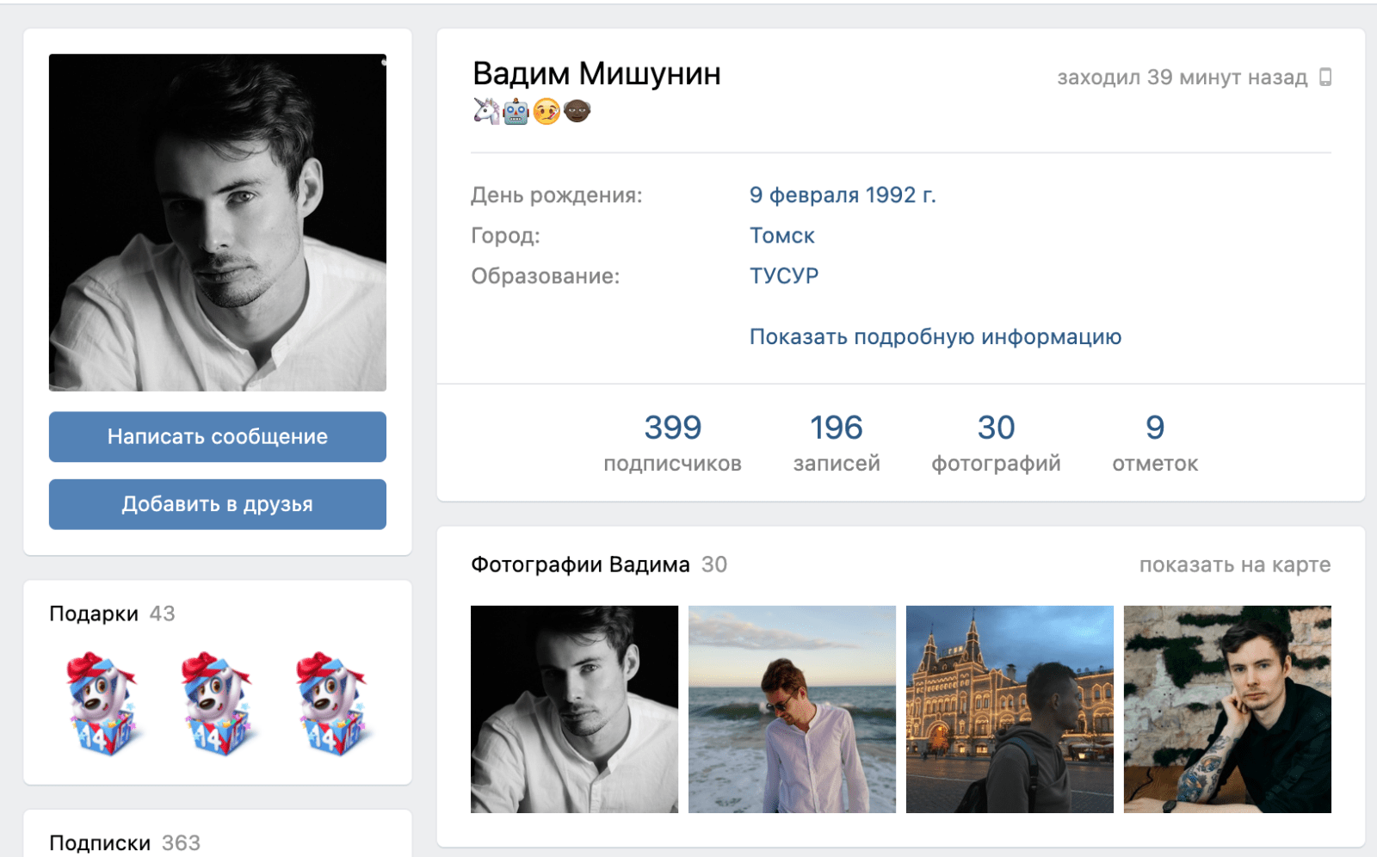The image size is (1377, 857).
Task: Open the large black-and-white profile photo
Action: pyautogui.click(x=218, y=223)
